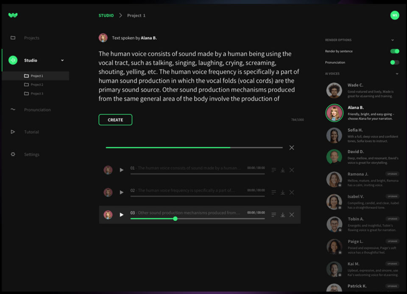407x294 pixels.
Task: Download audio clip 03
Action: [x=282, y=215]
